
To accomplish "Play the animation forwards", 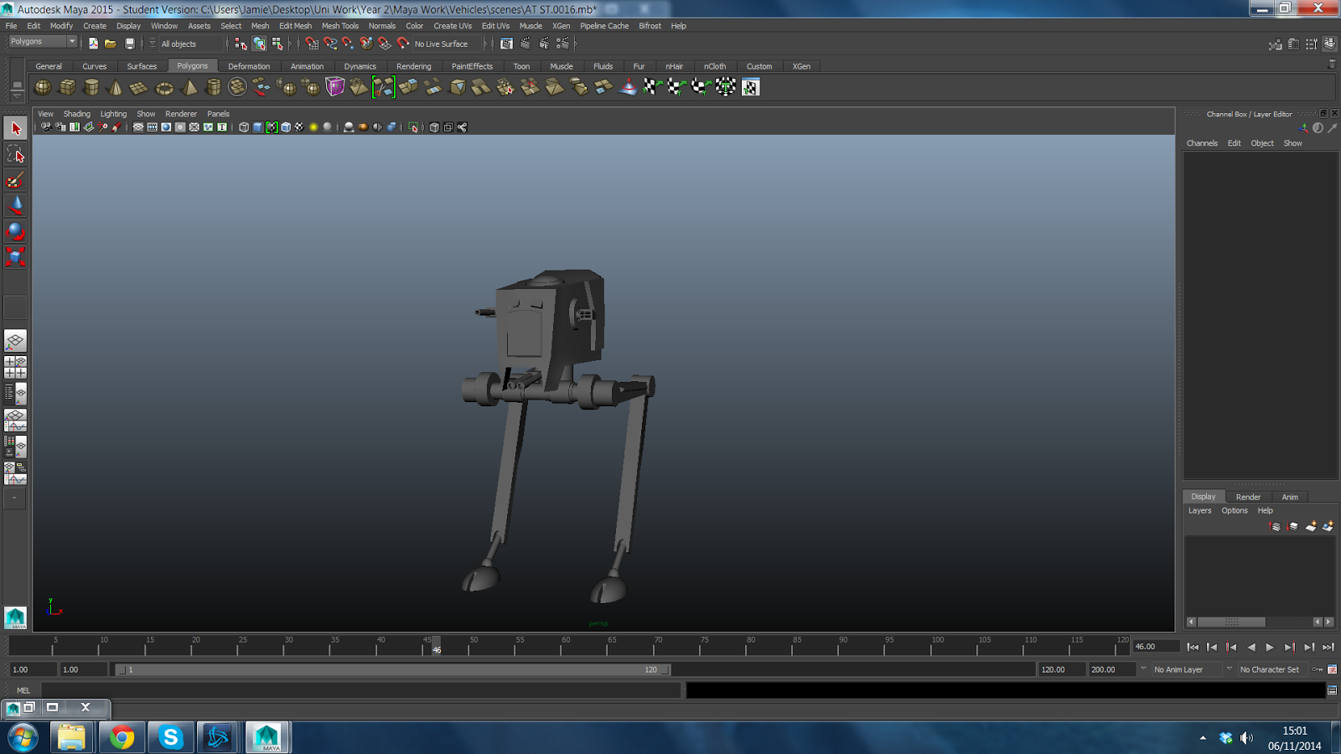I will pyautogui.click(x=1270, y=647).
